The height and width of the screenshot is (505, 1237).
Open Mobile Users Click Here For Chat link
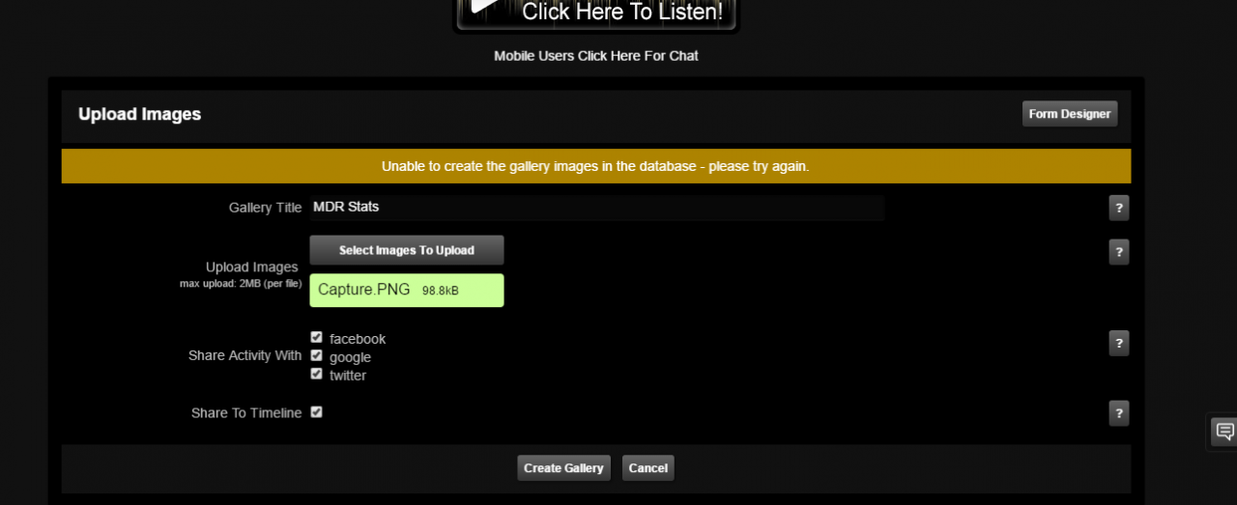point(596,56)
